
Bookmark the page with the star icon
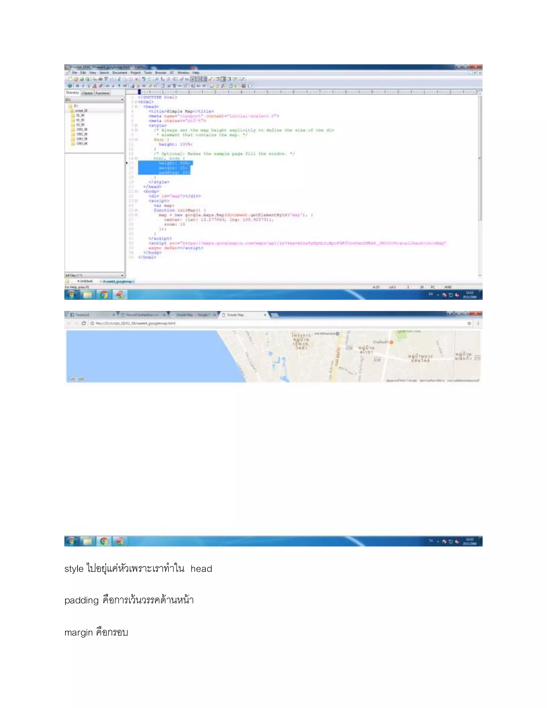469,323
